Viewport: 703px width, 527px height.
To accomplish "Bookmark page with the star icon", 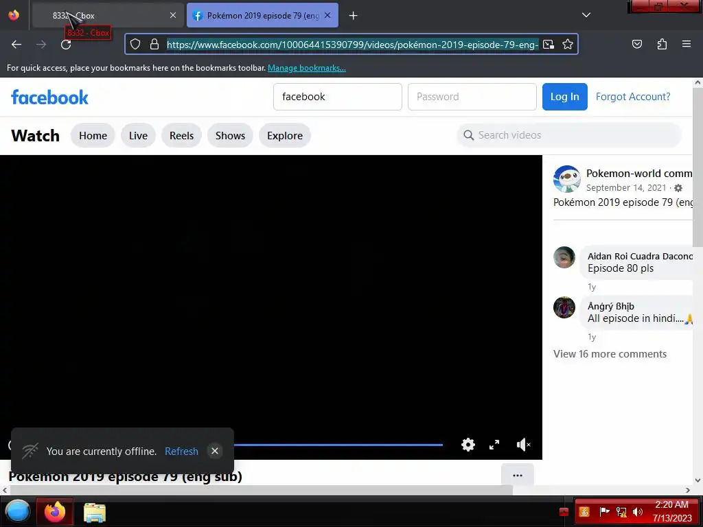I will tap(568, 44).
